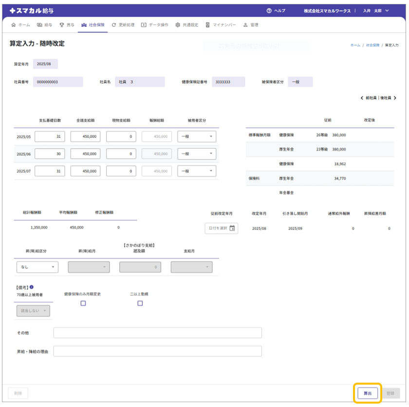Open 被用者区分 dropdown for 2025/07 row

coord(197,171)
